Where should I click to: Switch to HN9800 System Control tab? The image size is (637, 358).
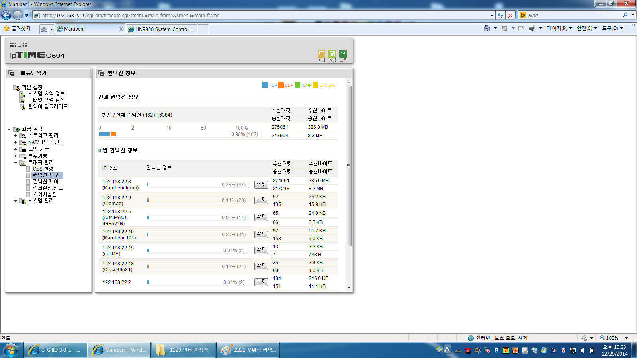pyautogui.click(x=161, y=29)
